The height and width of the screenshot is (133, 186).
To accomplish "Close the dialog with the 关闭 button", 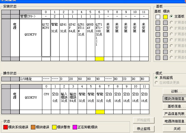I will pyautogui.click(x=177, y=129).
